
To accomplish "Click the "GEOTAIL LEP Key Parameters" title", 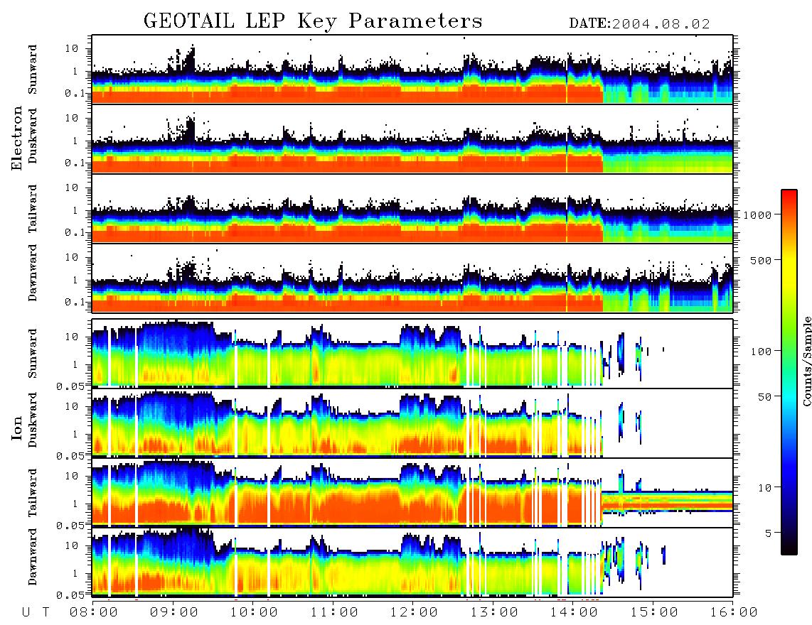I will (x=313, y=21).
